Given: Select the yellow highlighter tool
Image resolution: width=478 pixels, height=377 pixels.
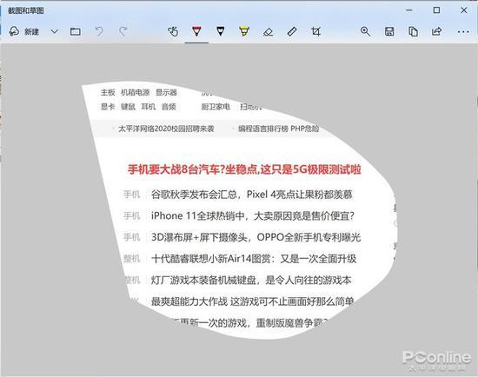Looking at the screenshot, I should coord(244,31).
